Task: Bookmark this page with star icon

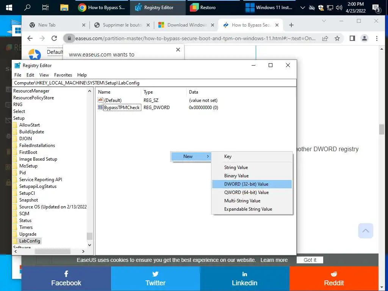Action: 337,38
